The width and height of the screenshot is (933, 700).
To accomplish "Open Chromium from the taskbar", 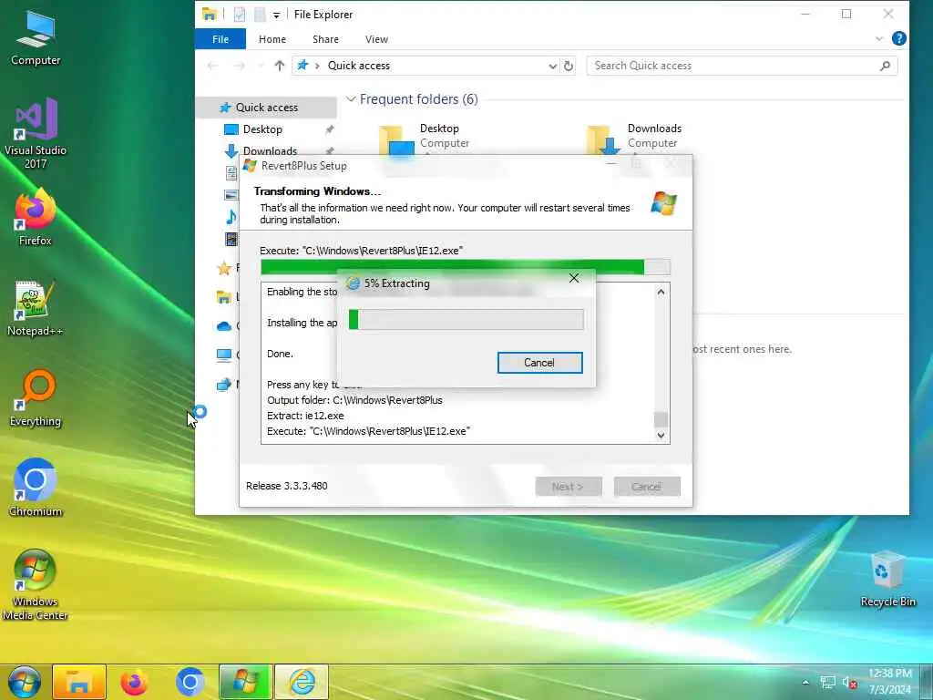I will (190, 682).
